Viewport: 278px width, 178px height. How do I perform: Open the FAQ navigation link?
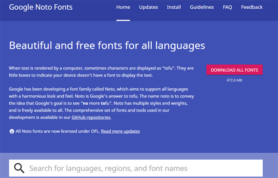click(x=227, y=7)
